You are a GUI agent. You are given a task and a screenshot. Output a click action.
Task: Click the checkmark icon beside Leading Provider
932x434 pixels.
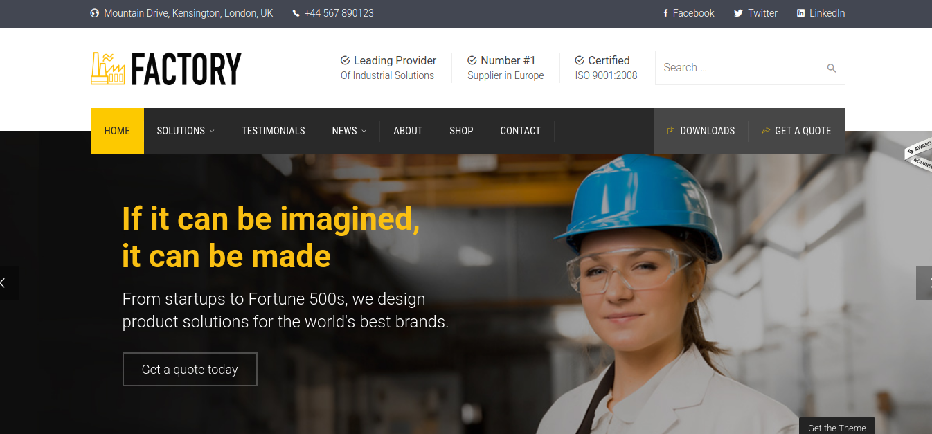tap(345, 60)
